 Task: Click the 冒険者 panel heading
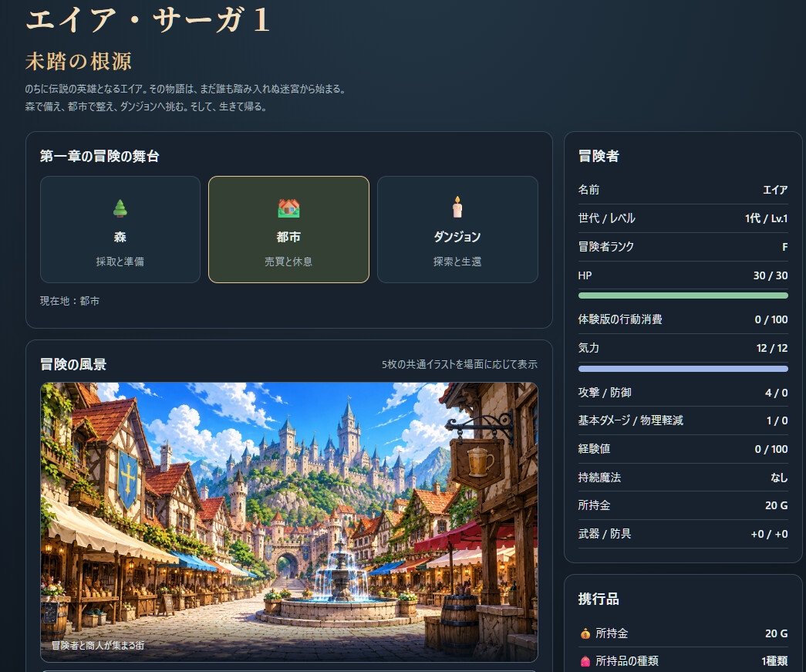point(599,157)
